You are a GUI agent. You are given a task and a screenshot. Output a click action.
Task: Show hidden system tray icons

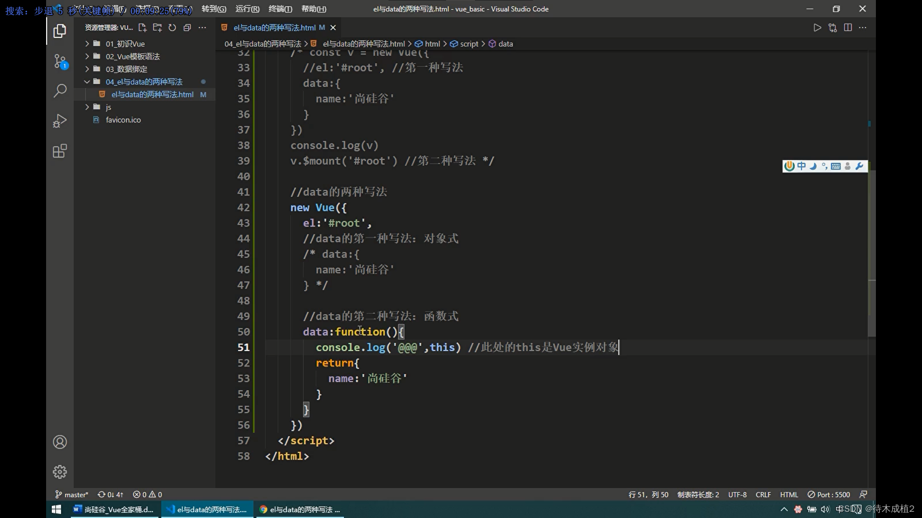pos(784,509)
